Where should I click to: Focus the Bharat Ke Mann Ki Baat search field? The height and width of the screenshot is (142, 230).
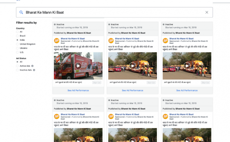[x=114, y=12]
